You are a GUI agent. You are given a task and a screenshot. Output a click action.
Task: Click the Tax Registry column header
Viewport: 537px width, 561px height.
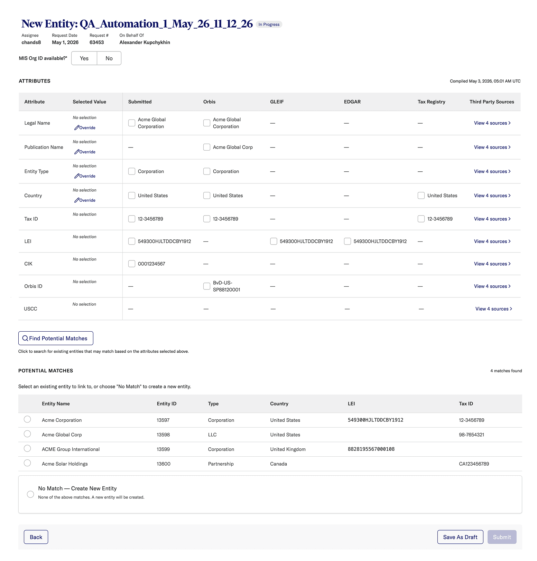pos(431,102)
